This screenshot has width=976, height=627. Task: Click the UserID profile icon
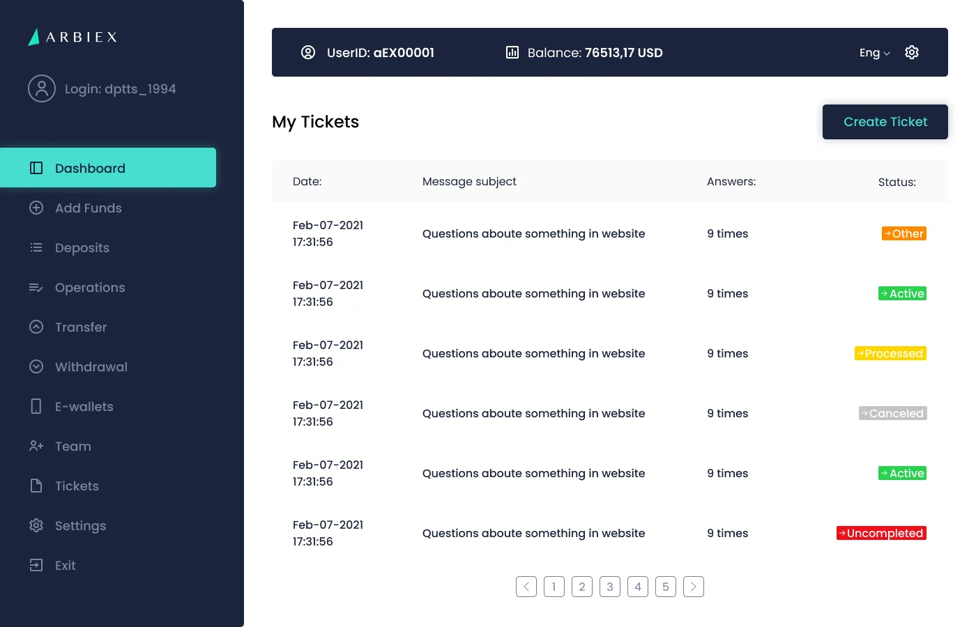(307, 52)
